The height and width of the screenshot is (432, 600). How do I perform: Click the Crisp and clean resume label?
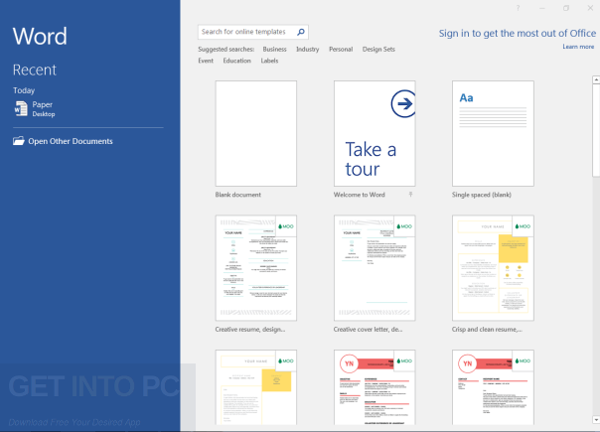(x=487, y=329)
